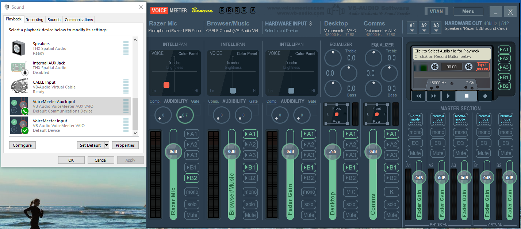Screen dimensions: 521x229
Task: Solo the Browser/Music strip
Action: pos(250,204)
